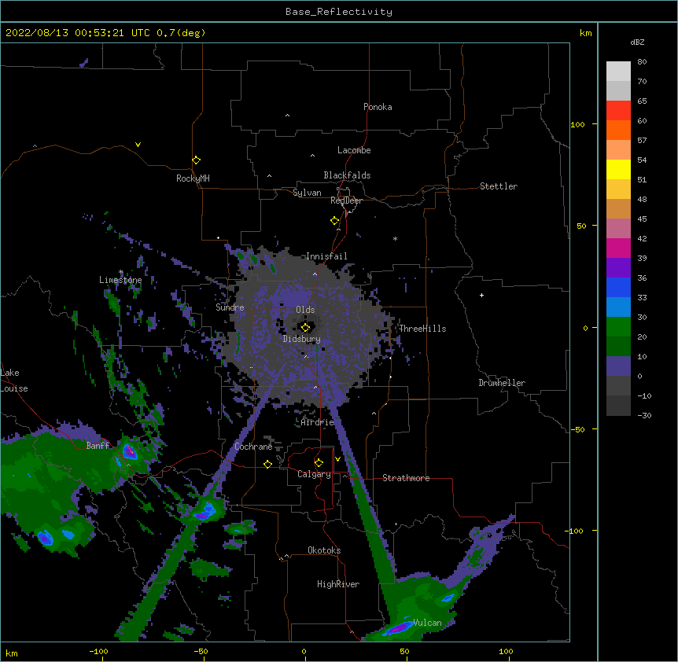The width and height of the screenshot is (678, 662).
Task: Select the red 60-65 dBZ legend swatch
Action: [x=618, y=110]
